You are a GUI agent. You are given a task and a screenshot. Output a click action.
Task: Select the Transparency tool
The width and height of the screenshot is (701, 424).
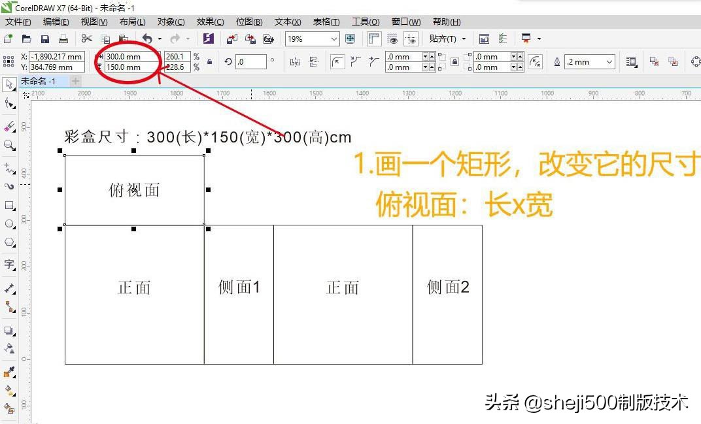point(9,348)
